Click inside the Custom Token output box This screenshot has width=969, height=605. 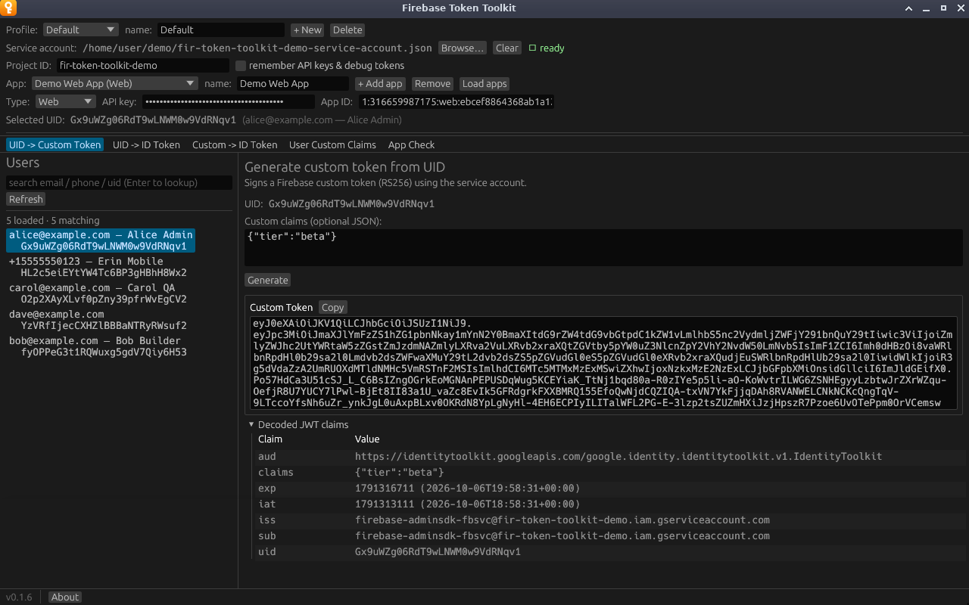(603, 363)
